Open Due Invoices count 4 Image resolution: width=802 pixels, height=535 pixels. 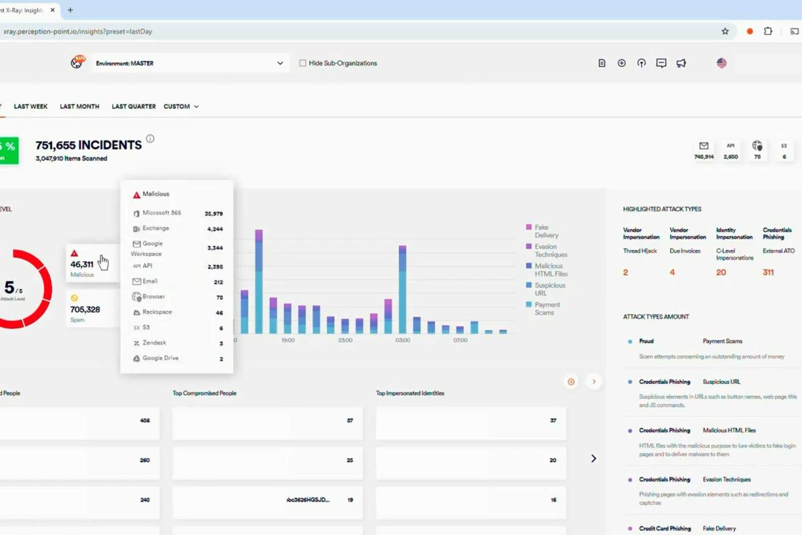click(x=672, y=272)
